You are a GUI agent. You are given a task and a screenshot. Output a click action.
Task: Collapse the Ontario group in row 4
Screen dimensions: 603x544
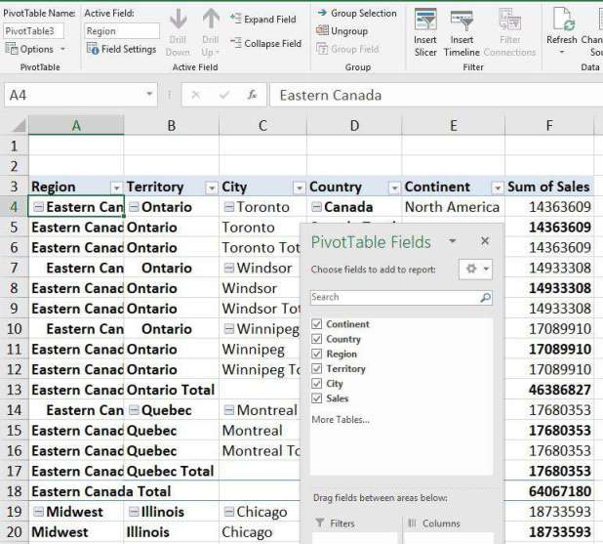[x=134, y=207]
